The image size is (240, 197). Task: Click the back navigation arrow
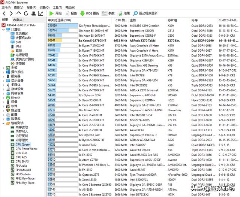click(x=4, y=13)
